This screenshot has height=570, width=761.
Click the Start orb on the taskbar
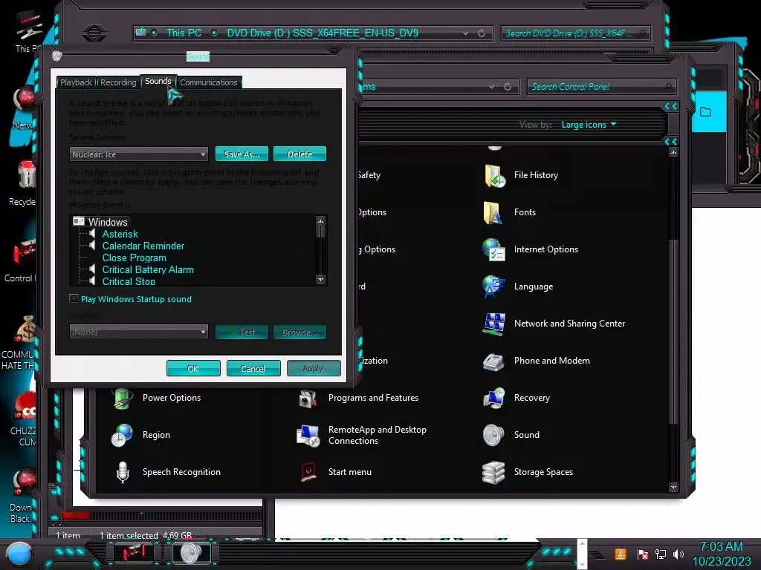19,554
